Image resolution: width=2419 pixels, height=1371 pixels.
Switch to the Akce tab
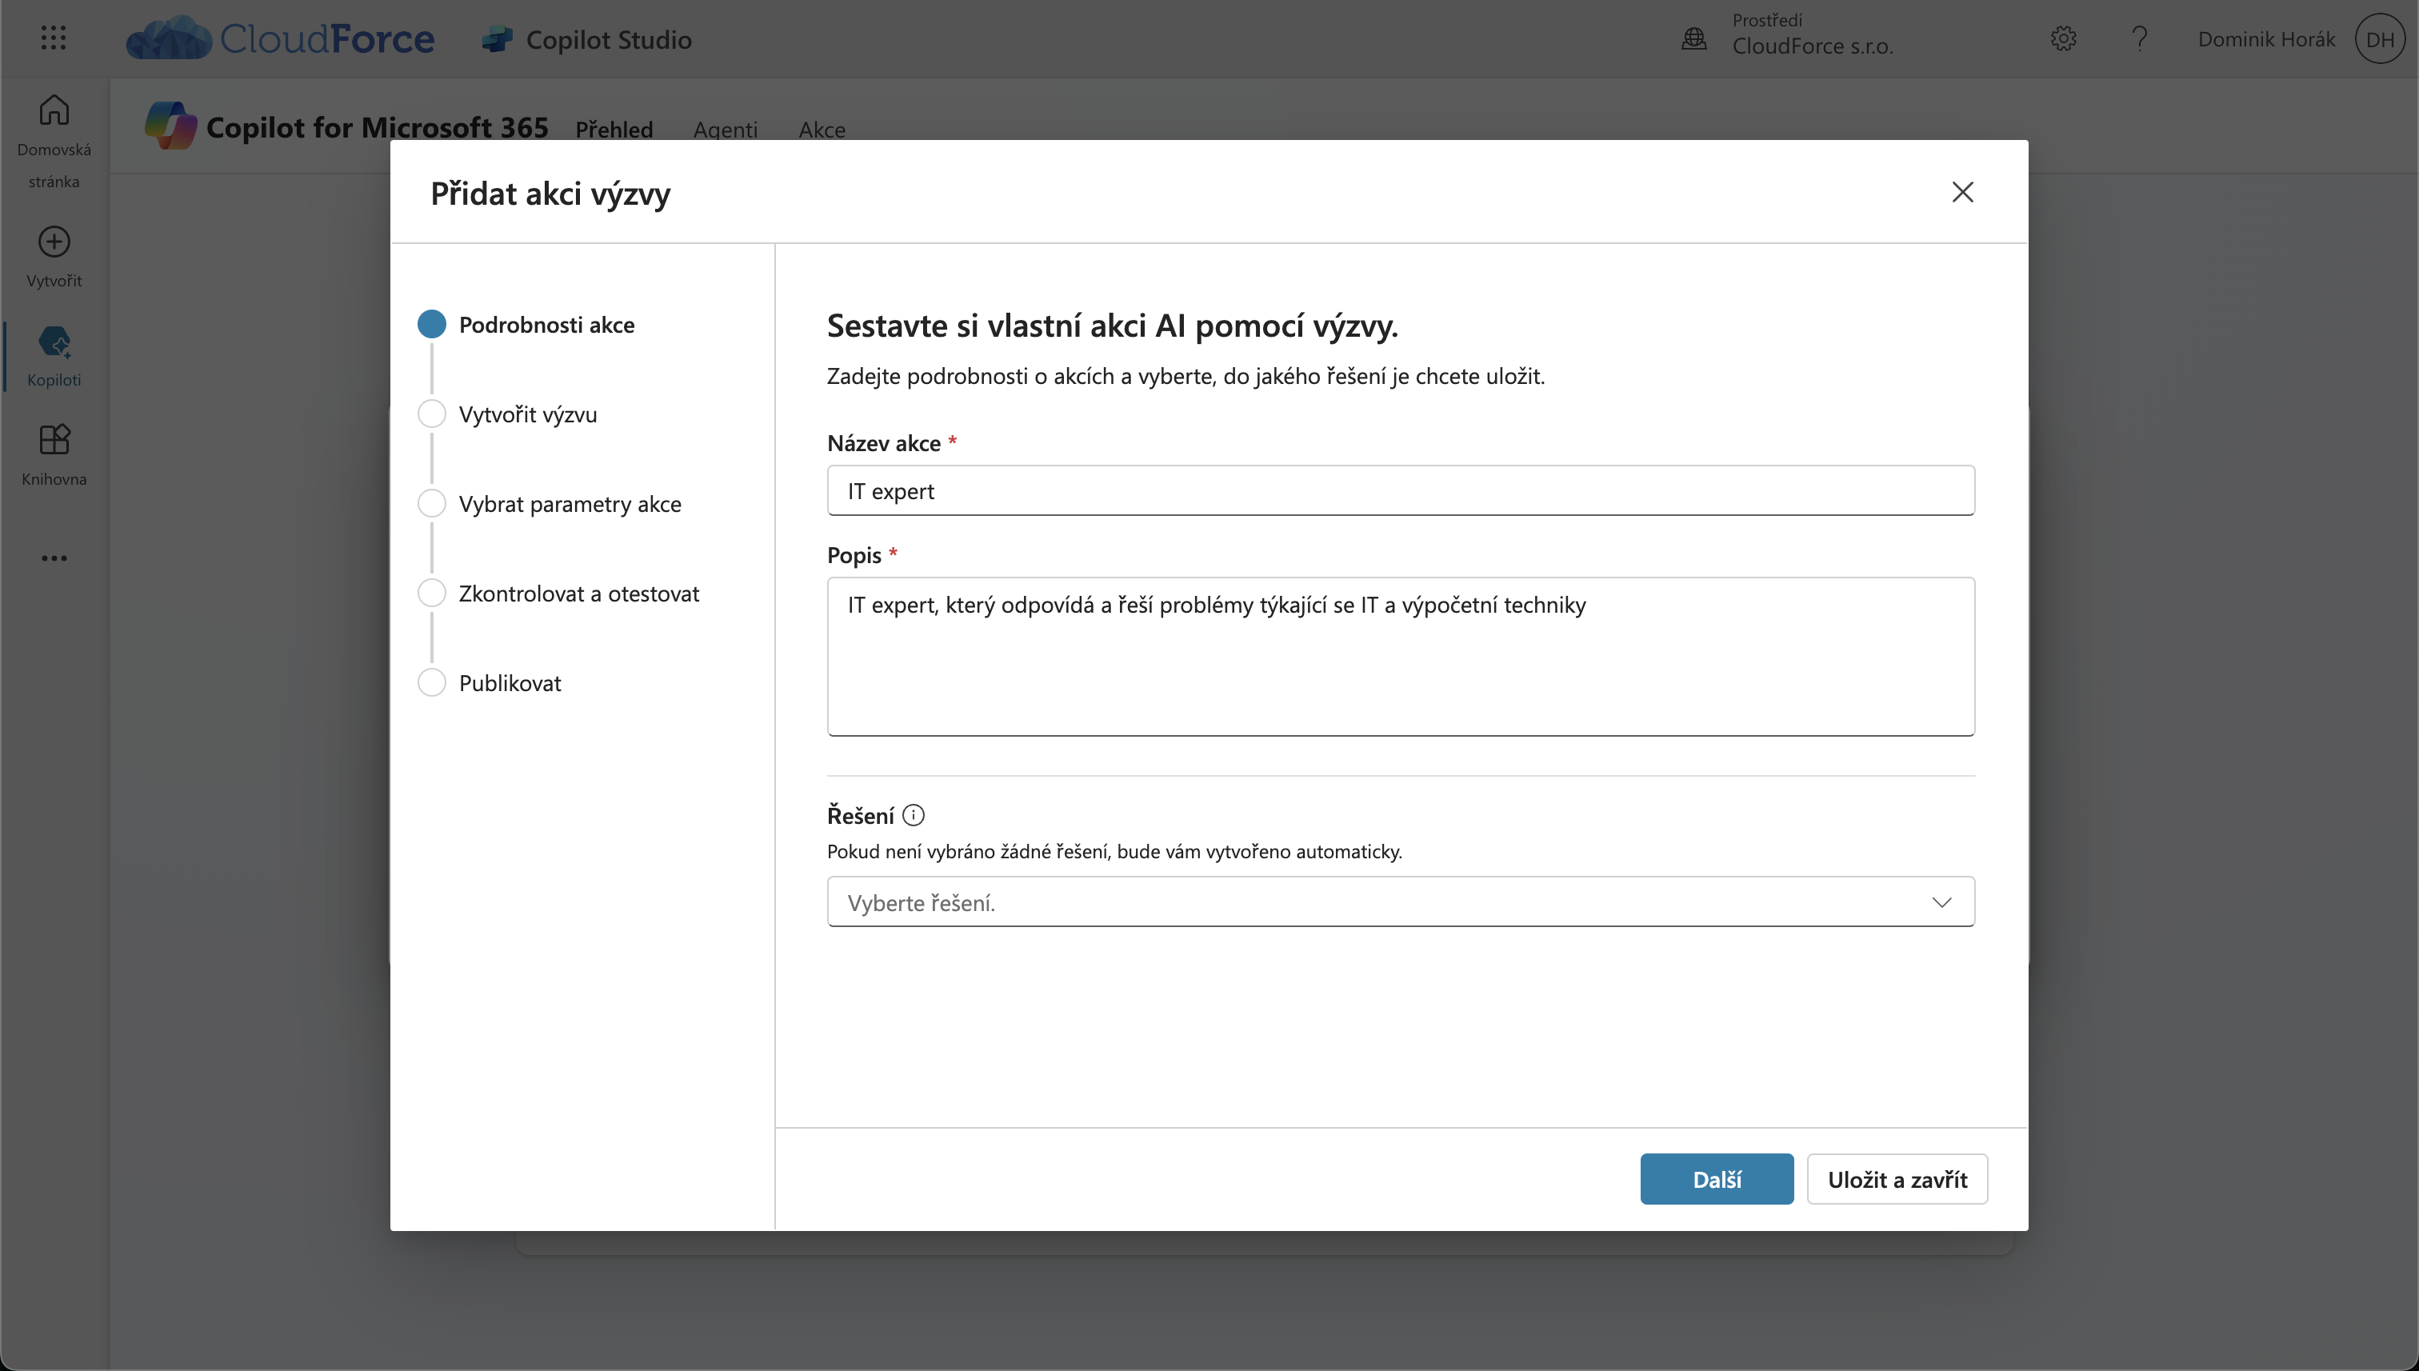point(821,129)
